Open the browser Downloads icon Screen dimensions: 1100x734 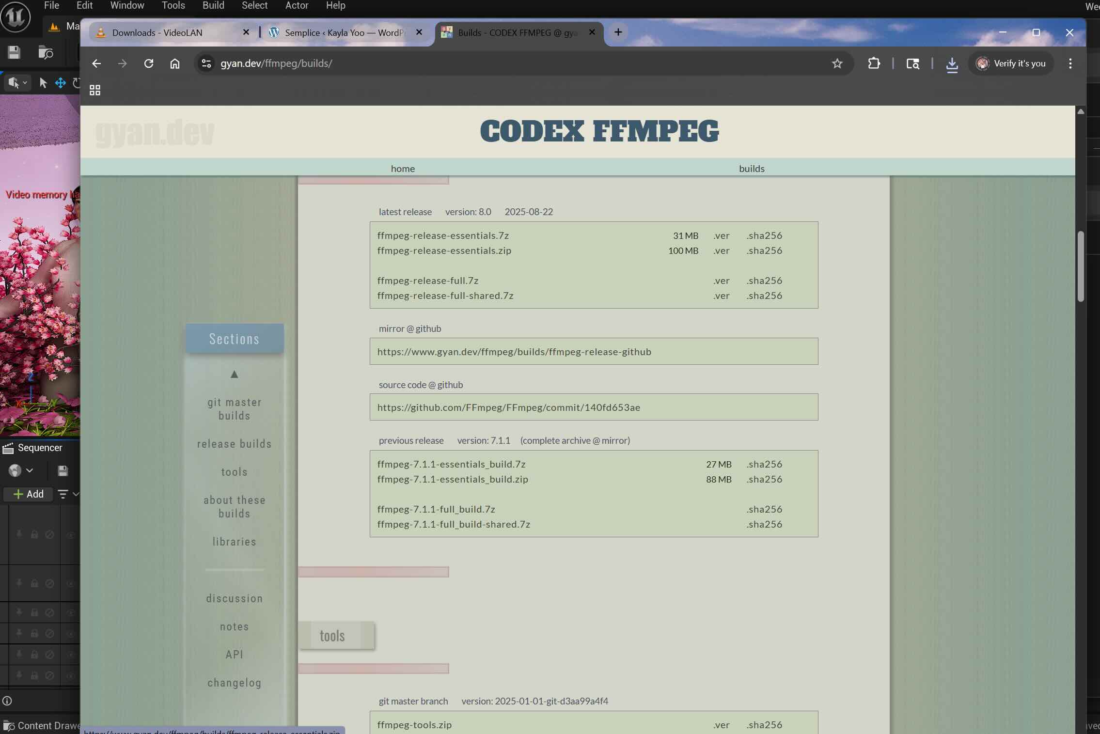click(x=951, y=63)
